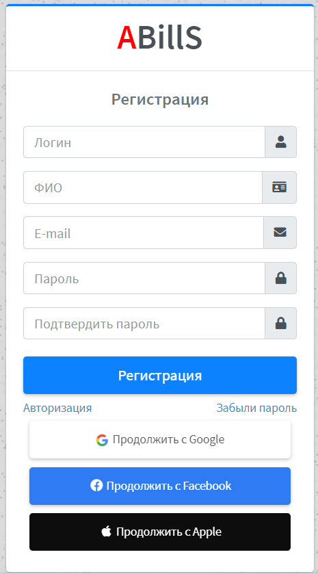The height and width of the screenshot is (574, 318).
Task: Click the padlock icon beside Пароль field
Action: (x=280, y=278)
